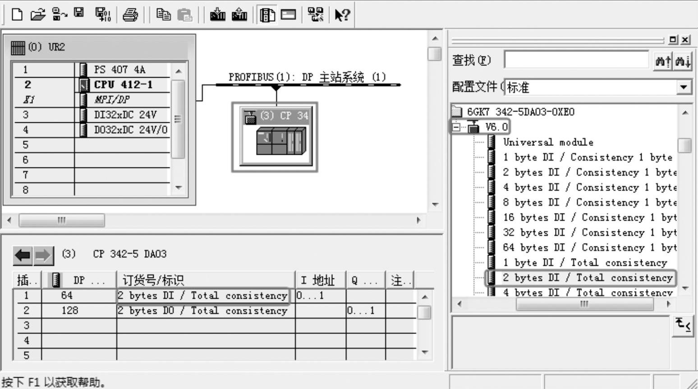Click the Save and Compile icon
Image resolution: width=698 pixels, height=389 pixels.
coord(103,15)
